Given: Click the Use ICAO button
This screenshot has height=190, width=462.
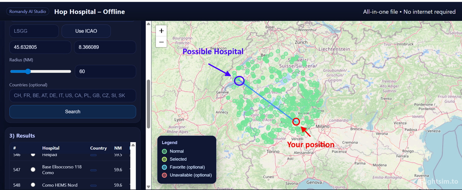Looking at the screenshot, I should point(86,31).
